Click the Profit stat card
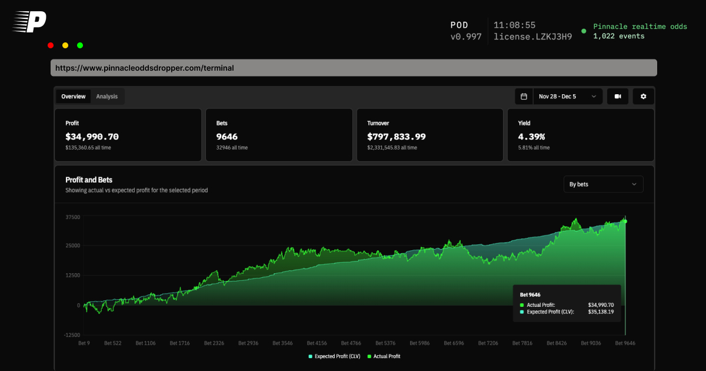This screenshot has height=371, width=706. point(128,135)
